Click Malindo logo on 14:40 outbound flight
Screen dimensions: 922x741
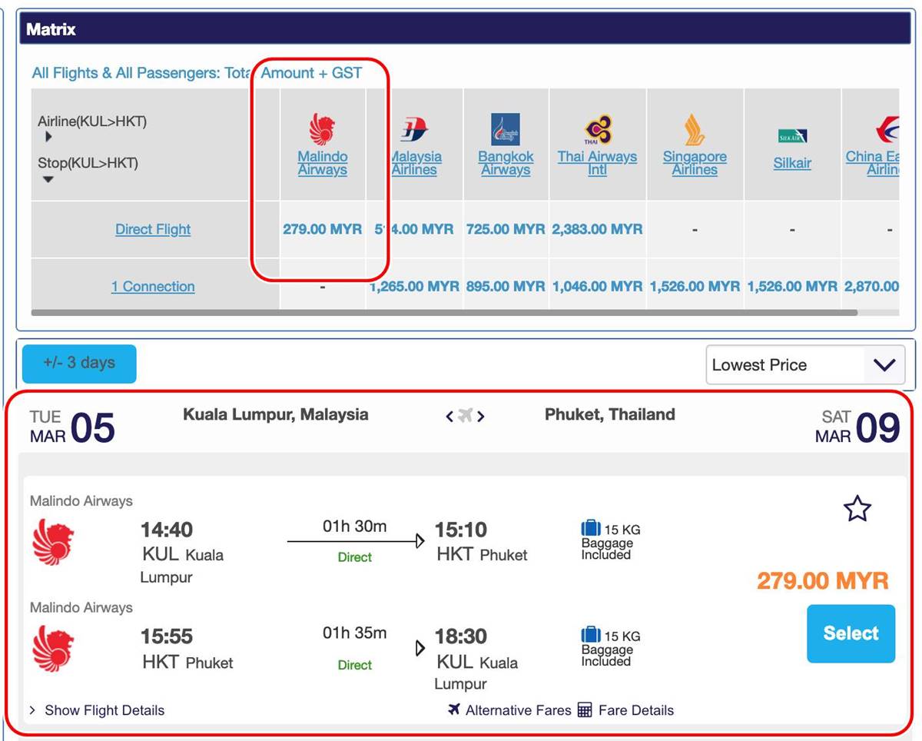pos(53,541)
